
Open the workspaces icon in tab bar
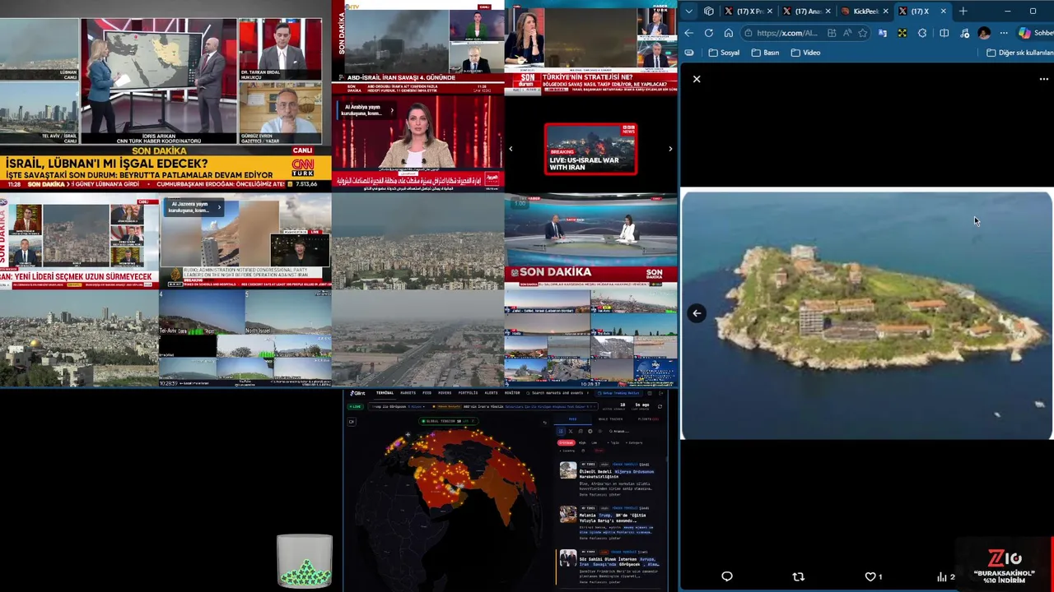708,11
